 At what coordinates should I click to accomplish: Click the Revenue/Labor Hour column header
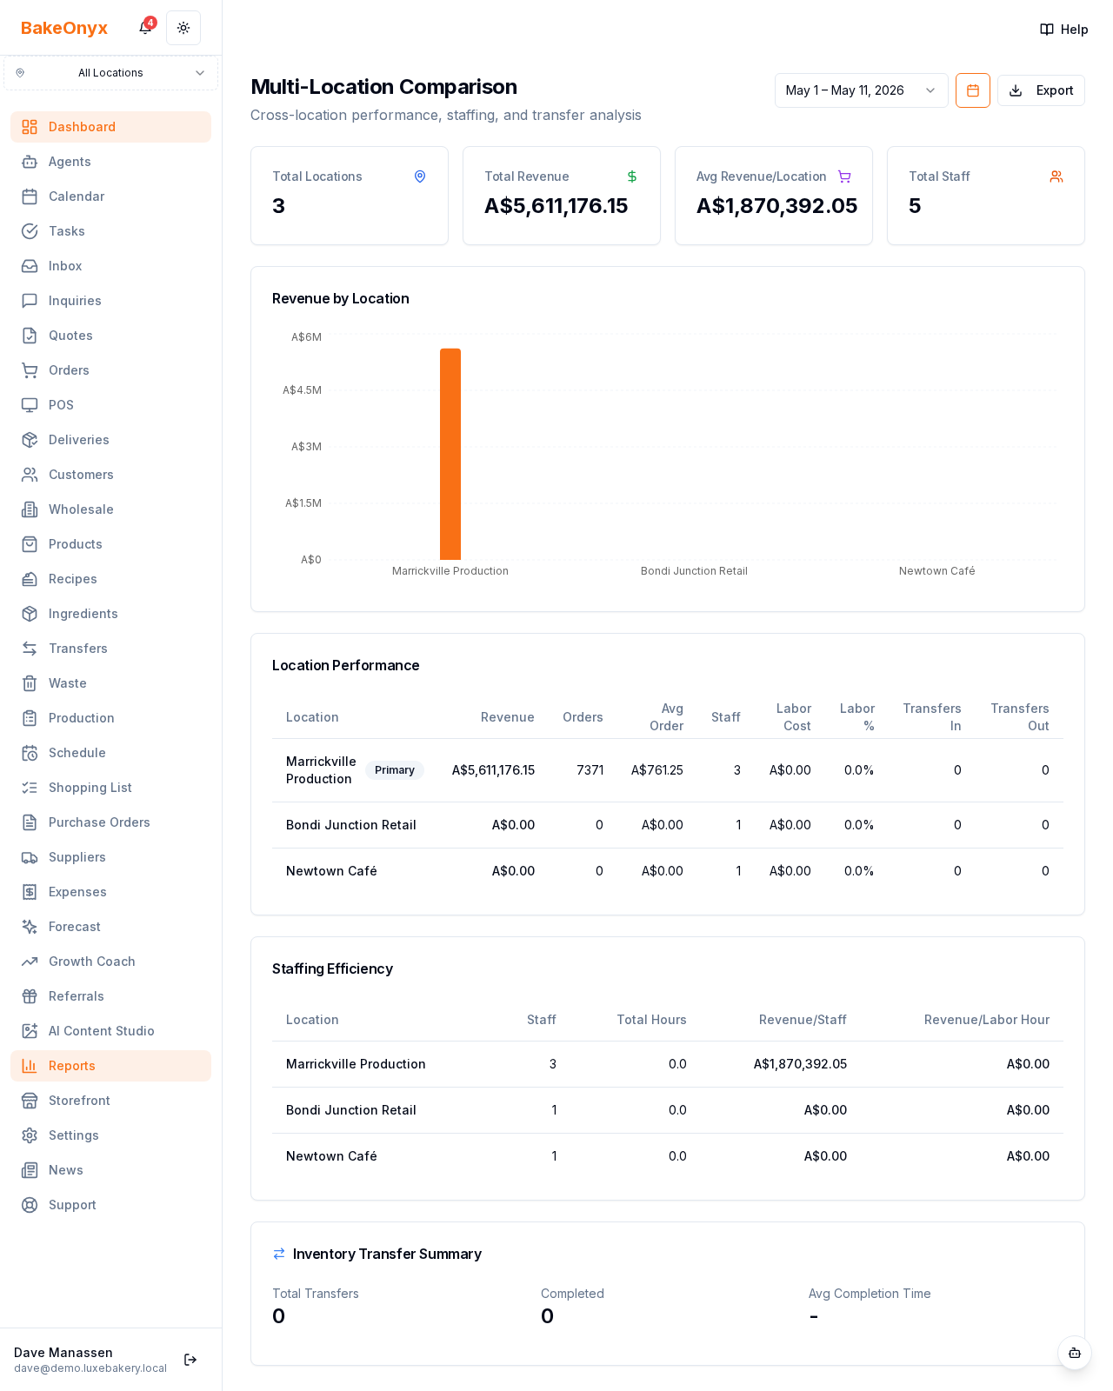click(987, 1020)
